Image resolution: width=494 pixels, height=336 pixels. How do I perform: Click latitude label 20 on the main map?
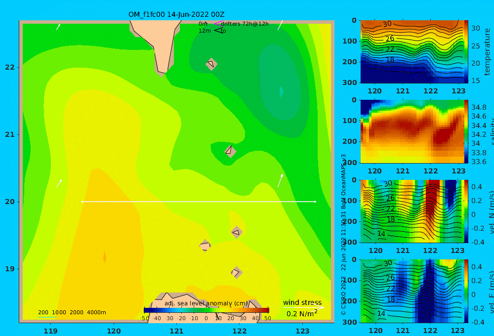pyautogui.click(x=10, y=202)
